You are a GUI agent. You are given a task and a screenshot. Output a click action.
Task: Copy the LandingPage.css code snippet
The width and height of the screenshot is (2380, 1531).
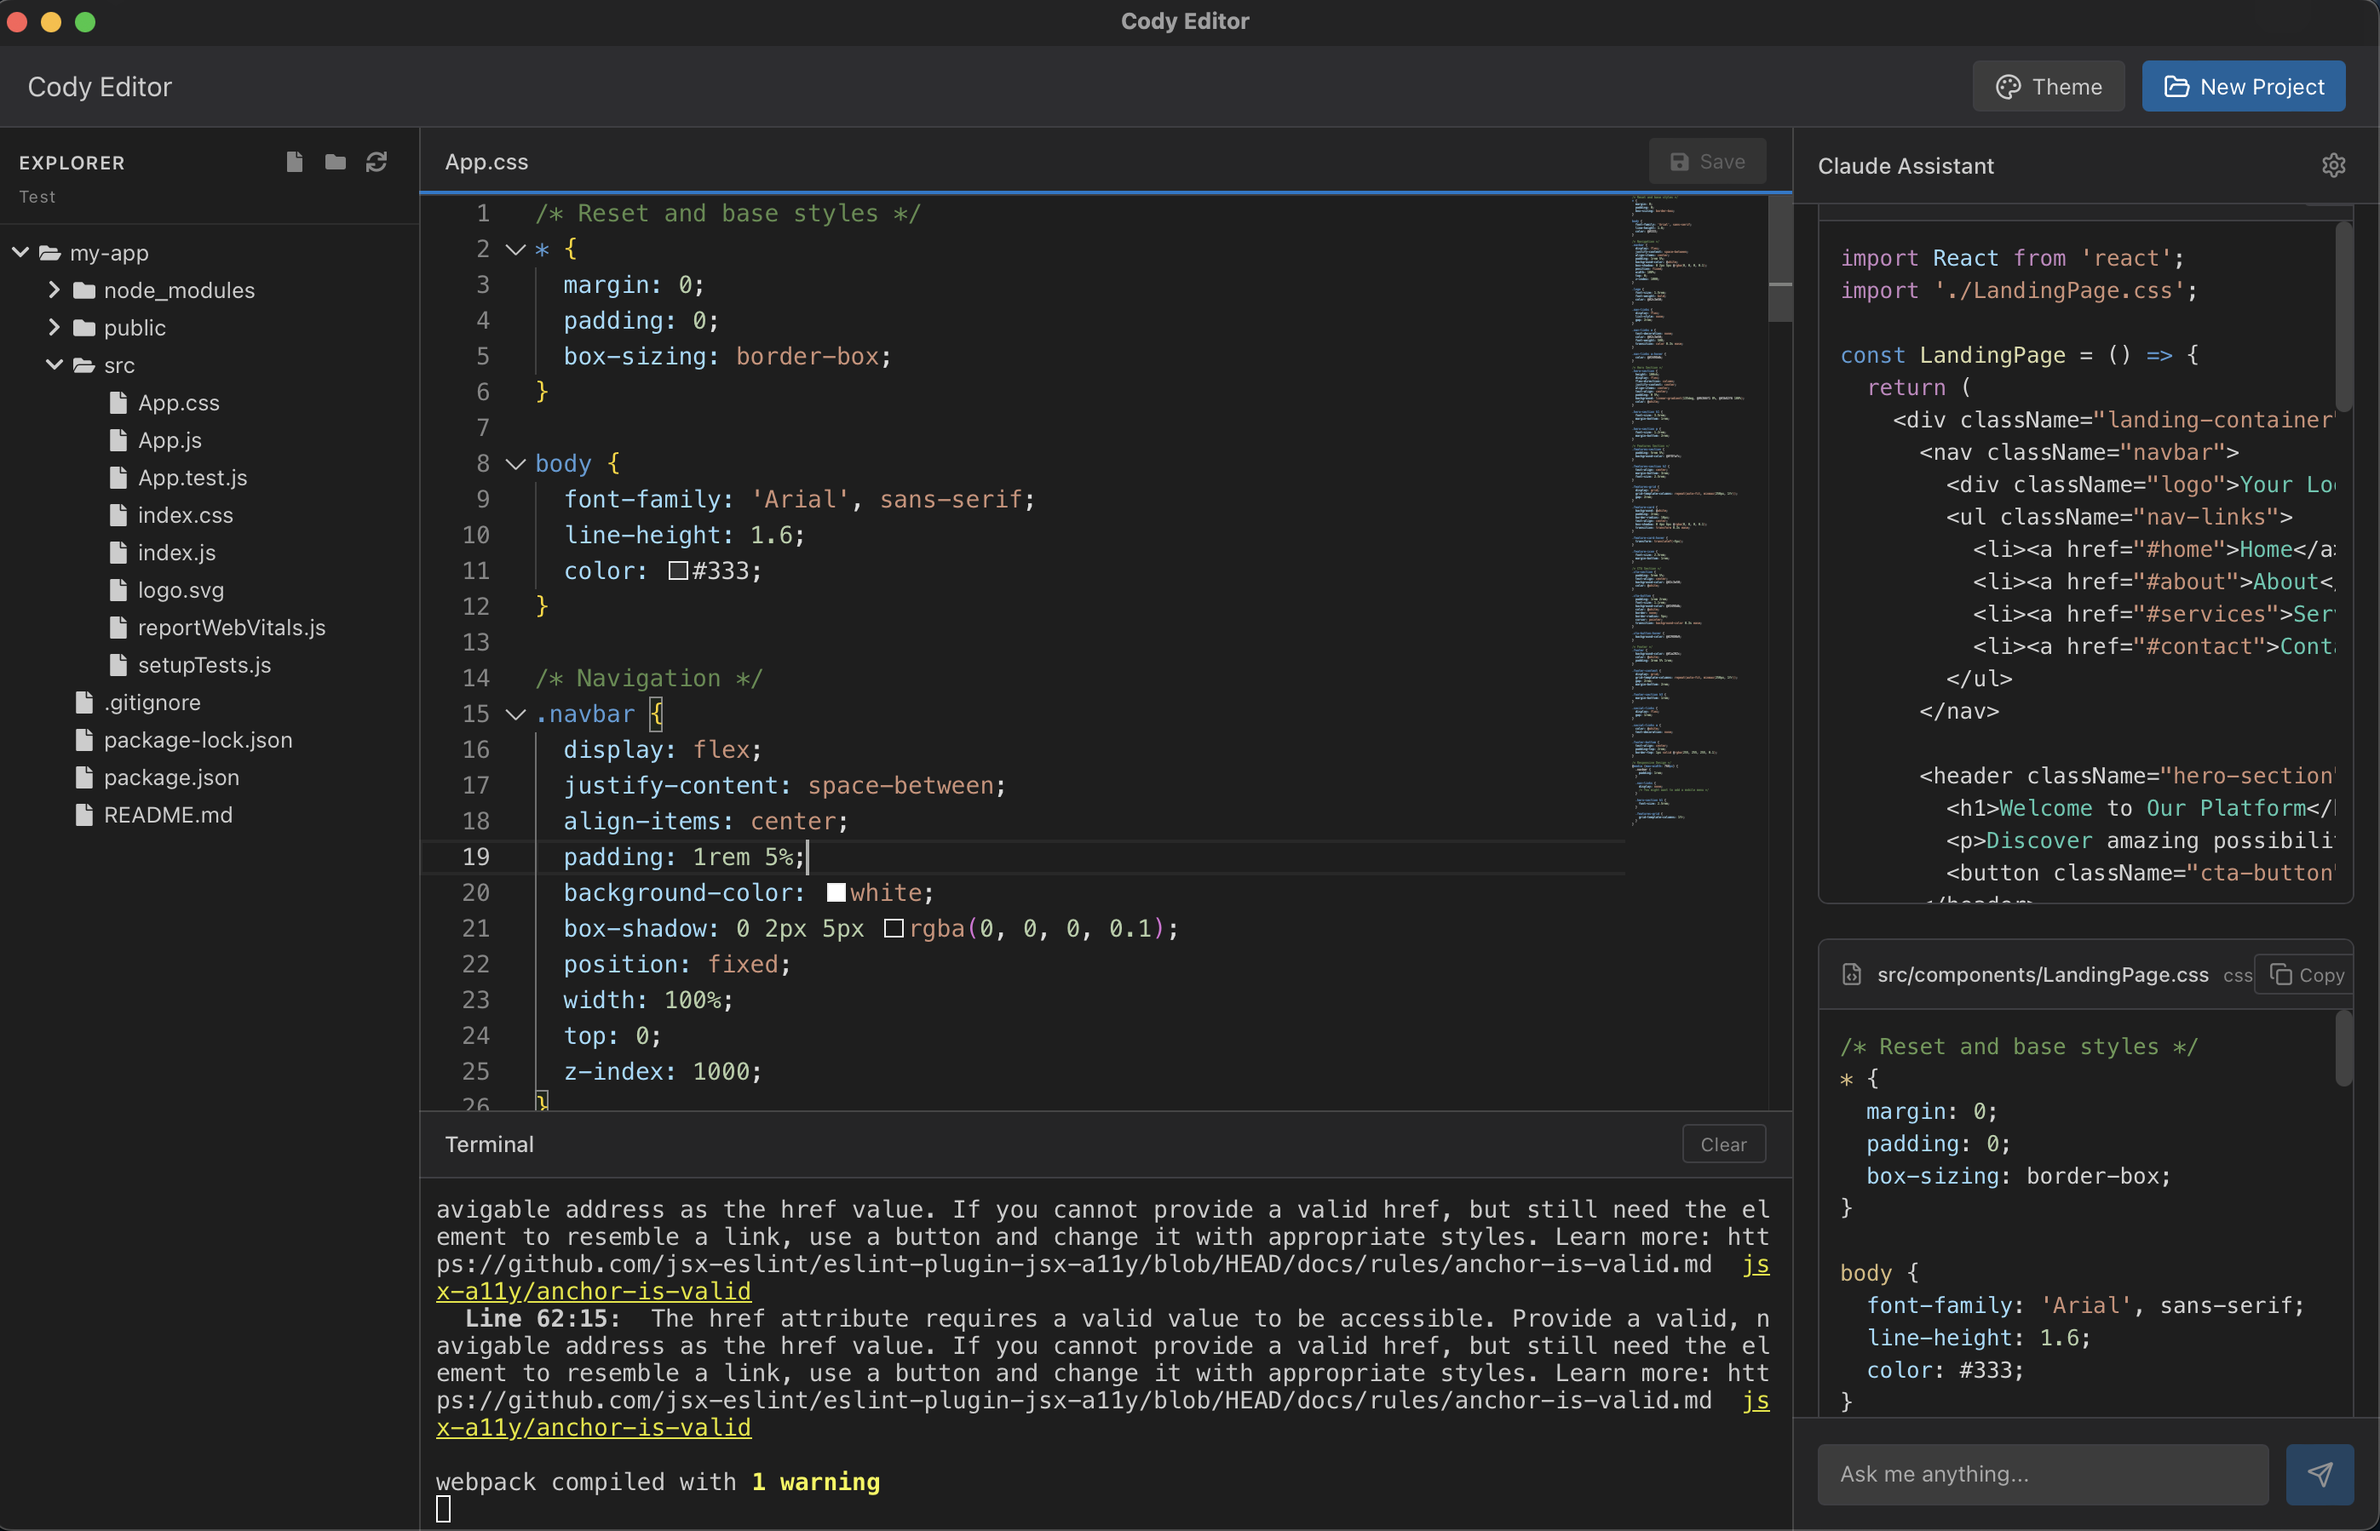[2305, 975]
